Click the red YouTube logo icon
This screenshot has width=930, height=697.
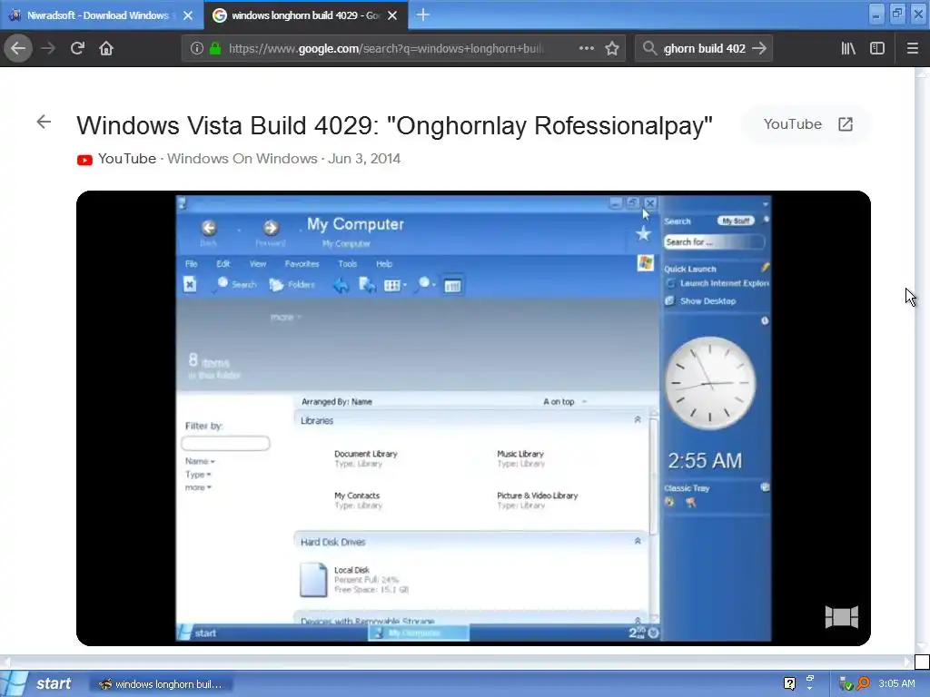(84, 160)
